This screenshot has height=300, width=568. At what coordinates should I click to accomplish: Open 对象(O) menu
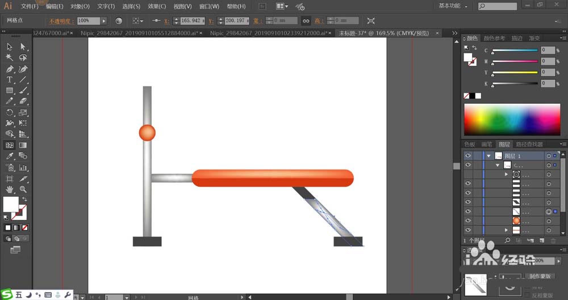80,6
